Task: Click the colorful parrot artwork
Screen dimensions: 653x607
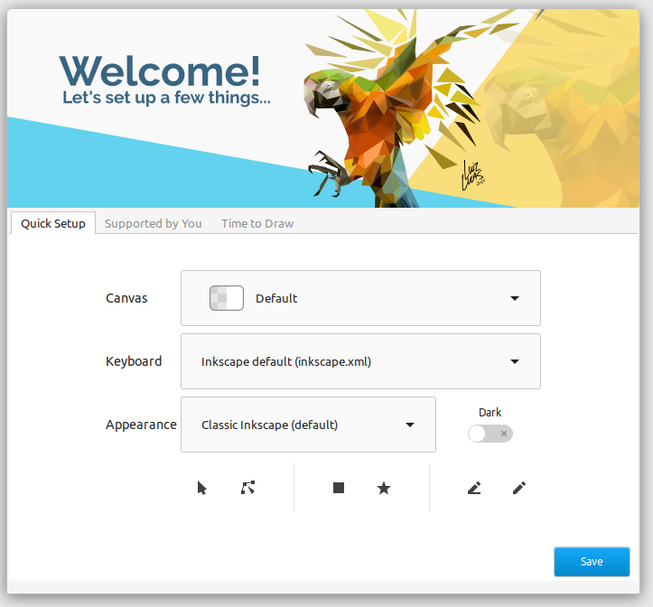Action: (379, 108)
